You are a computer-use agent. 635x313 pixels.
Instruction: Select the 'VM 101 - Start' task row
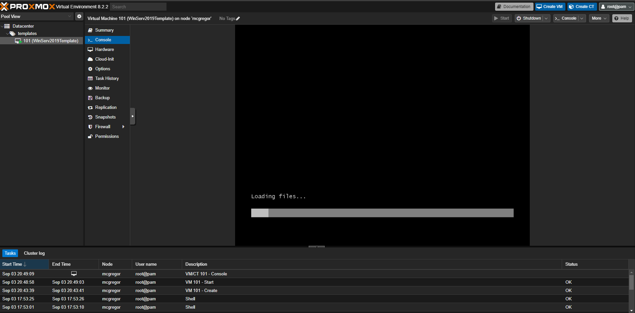click(314, 282)
